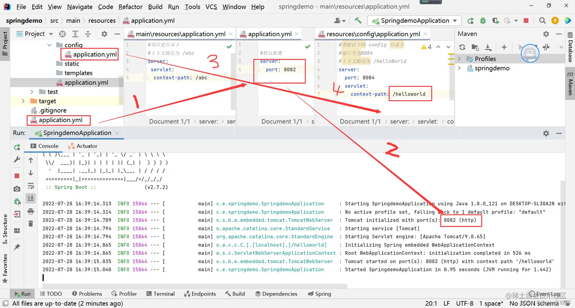Click the Rerun icon in Run panel

pos(17,147)
